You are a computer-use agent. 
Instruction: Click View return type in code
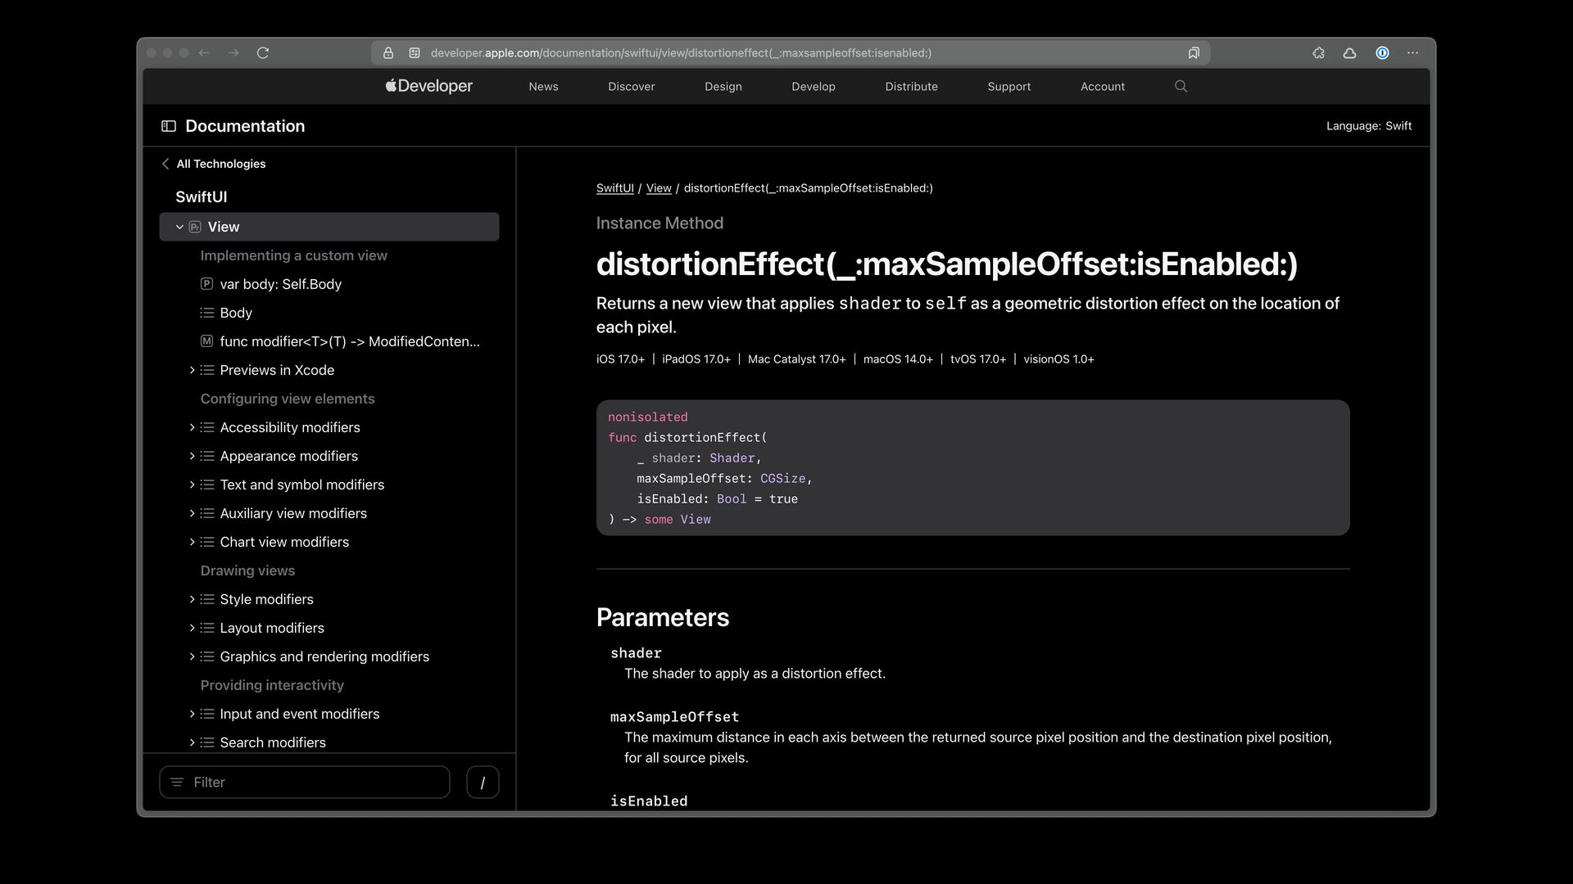tap(696, 520)
